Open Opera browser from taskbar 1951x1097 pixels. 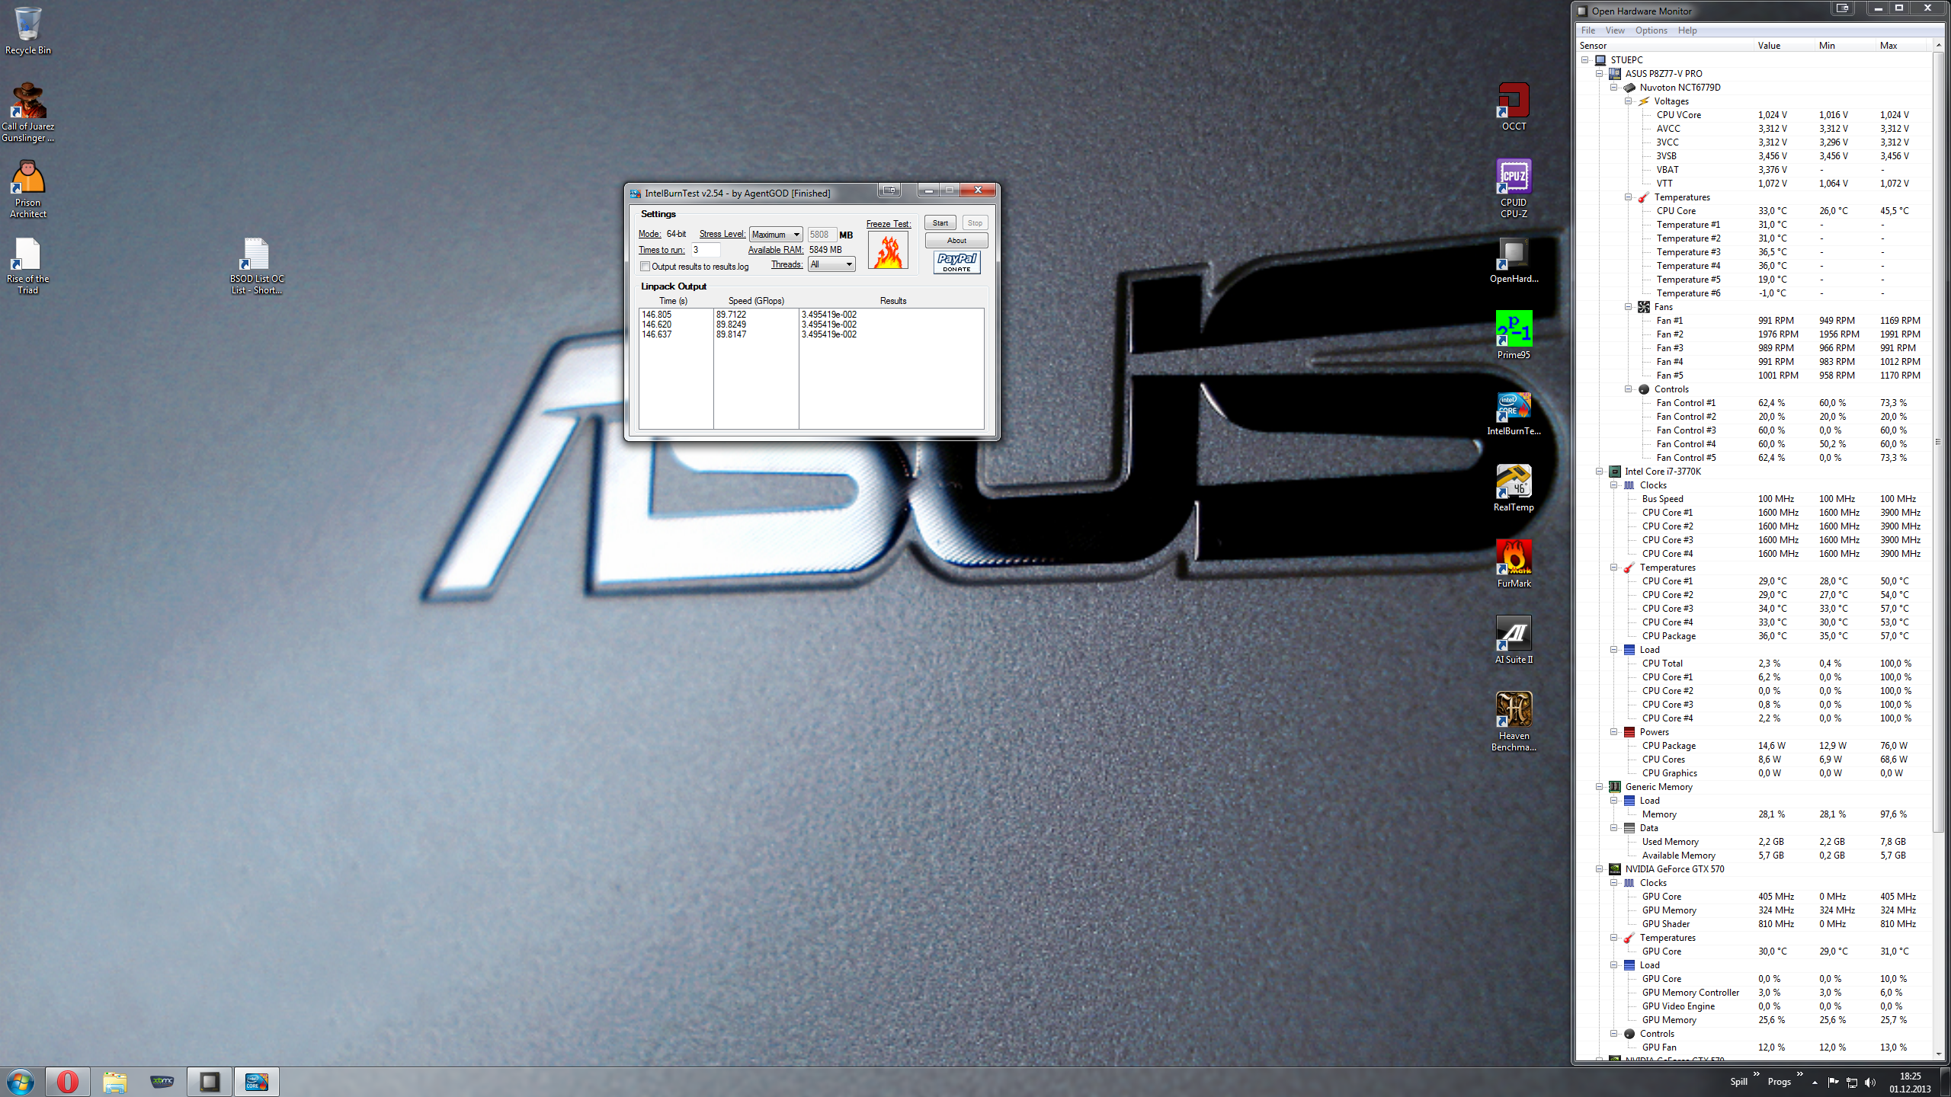[67, 1082]
